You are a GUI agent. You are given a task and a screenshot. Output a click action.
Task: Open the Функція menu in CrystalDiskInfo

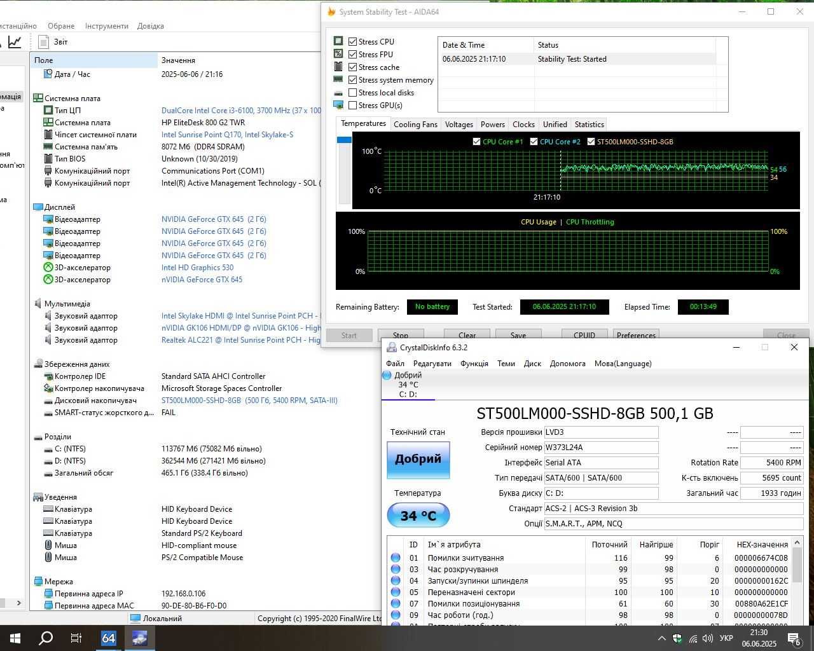[474, 364]
